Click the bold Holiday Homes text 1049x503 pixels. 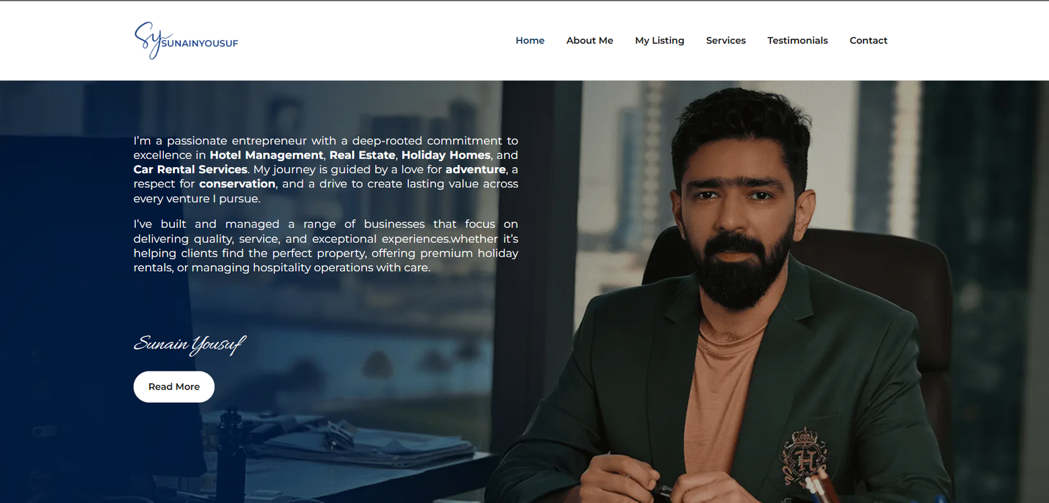tap(446, 155)
